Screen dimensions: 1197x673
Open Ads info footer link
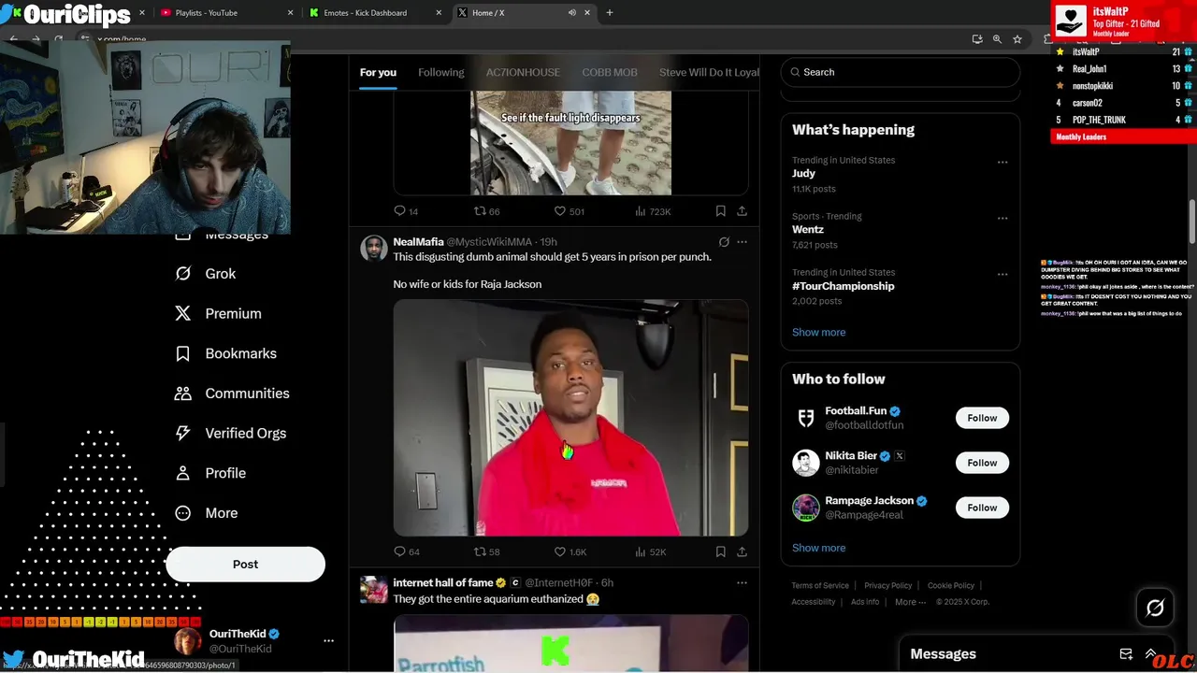coord(865,602)
